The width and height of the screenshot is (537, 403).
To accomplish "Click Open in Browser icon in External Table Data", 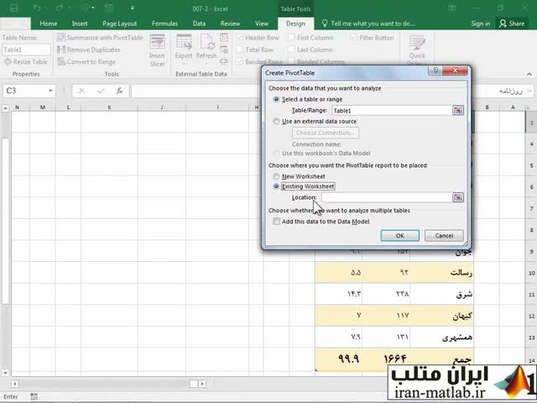I will click(x=224, y=50).
